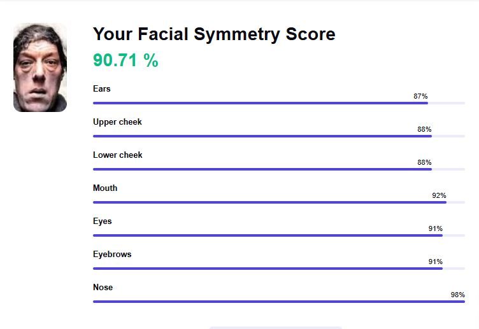Click the 87% value for Ears
The width and height of the screenshot is (479, 329).
point(420,96)
